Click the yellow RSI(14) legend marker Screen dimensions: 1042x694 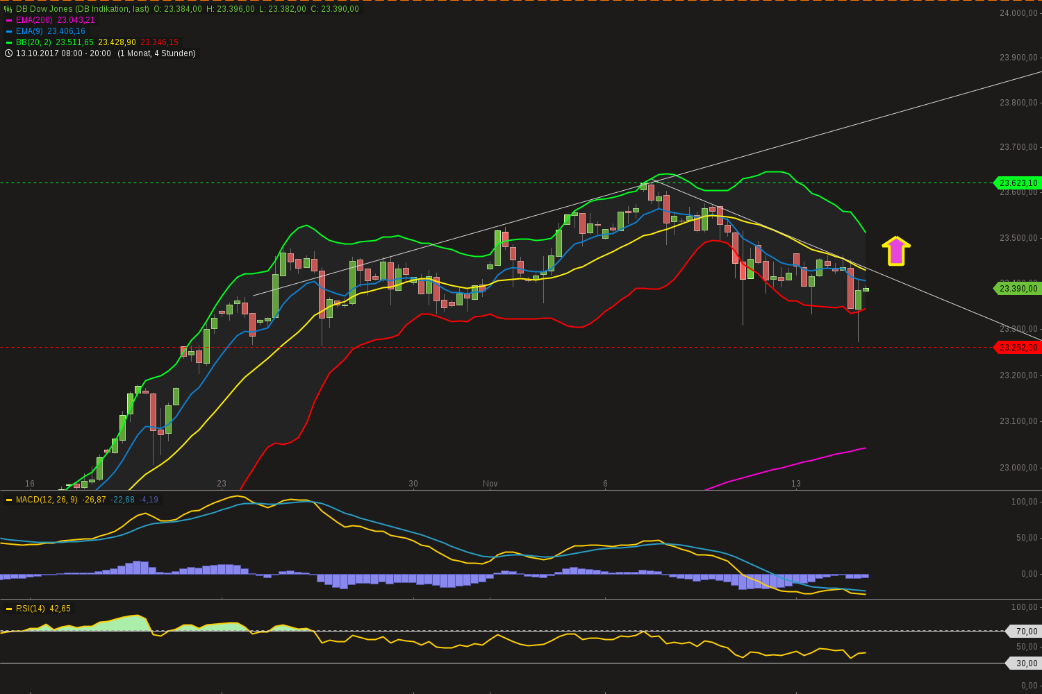click(9, 609)
